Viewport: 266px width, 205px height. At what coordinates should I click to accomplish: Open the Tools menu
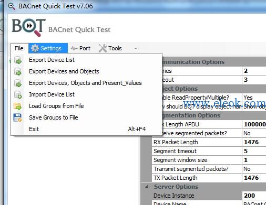click(110, 48)
